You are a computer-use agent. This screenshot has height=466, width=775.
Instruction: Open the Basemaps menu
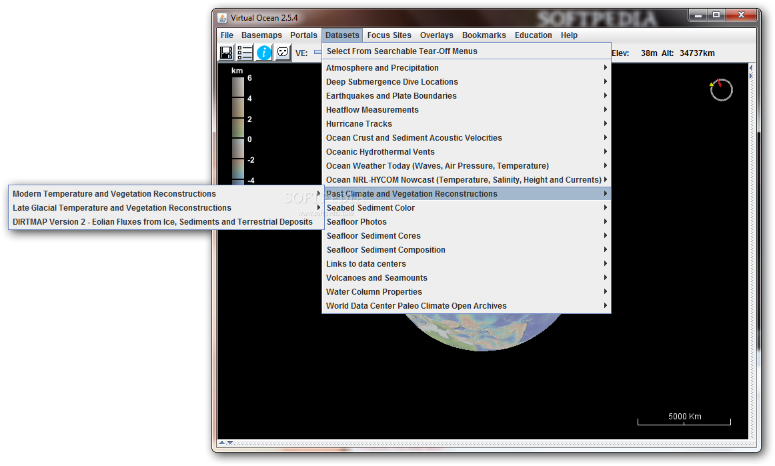(x=261, y=35)
